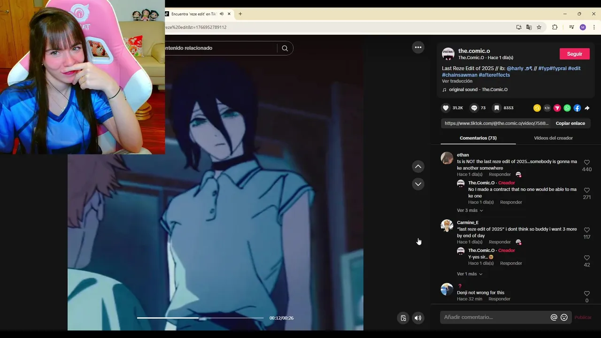Open comments via the speech bubble icon

pyautogui.click(x=474, y=108)
